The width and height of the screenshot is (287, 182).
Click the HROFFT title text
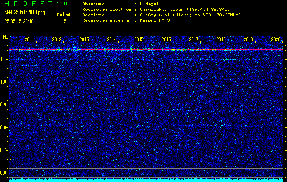point(28,4)
